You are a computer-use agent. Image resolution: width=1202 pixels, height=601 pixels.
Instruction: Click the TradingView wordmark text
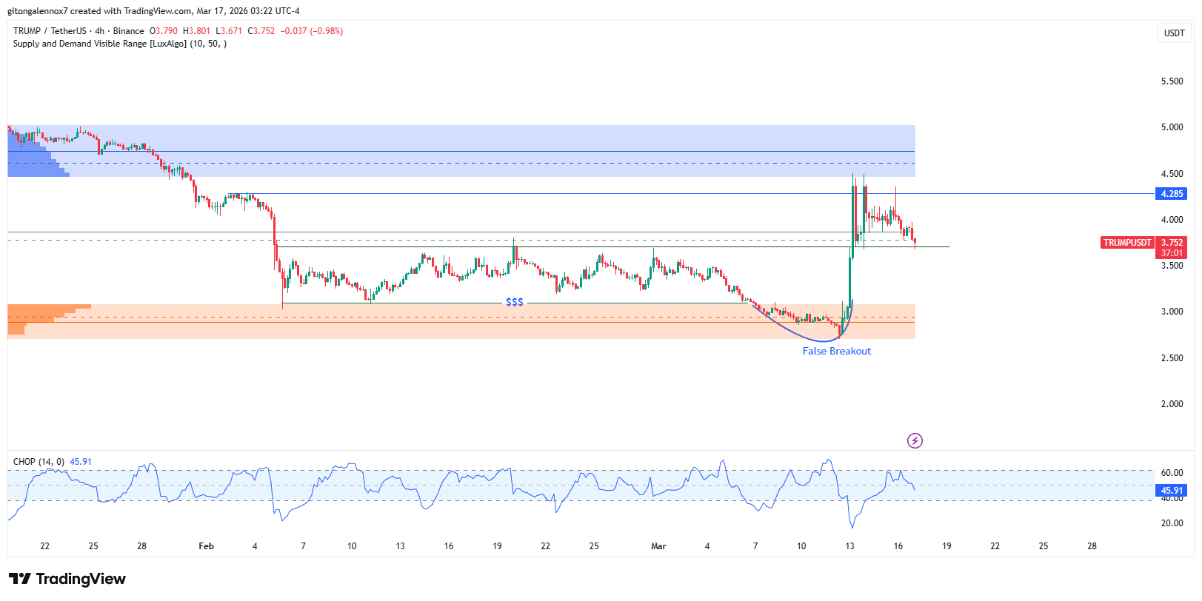(x=81, y=579)
